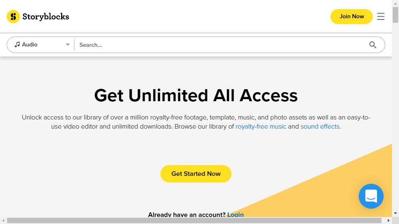The image size is (399, 224).
Task: Open the blue chat support bubble
Action: click(x=371, y=196)
